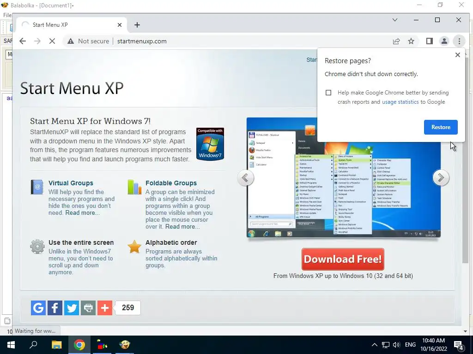This screenshot has height=354, width=473.
Task: Click the colorful blocks taskbar app
Action: coord(102,345)
